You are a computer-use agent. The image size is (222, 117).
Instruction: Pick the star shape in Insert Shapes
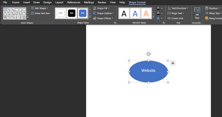pyautogui.click(x=24, y=17)
